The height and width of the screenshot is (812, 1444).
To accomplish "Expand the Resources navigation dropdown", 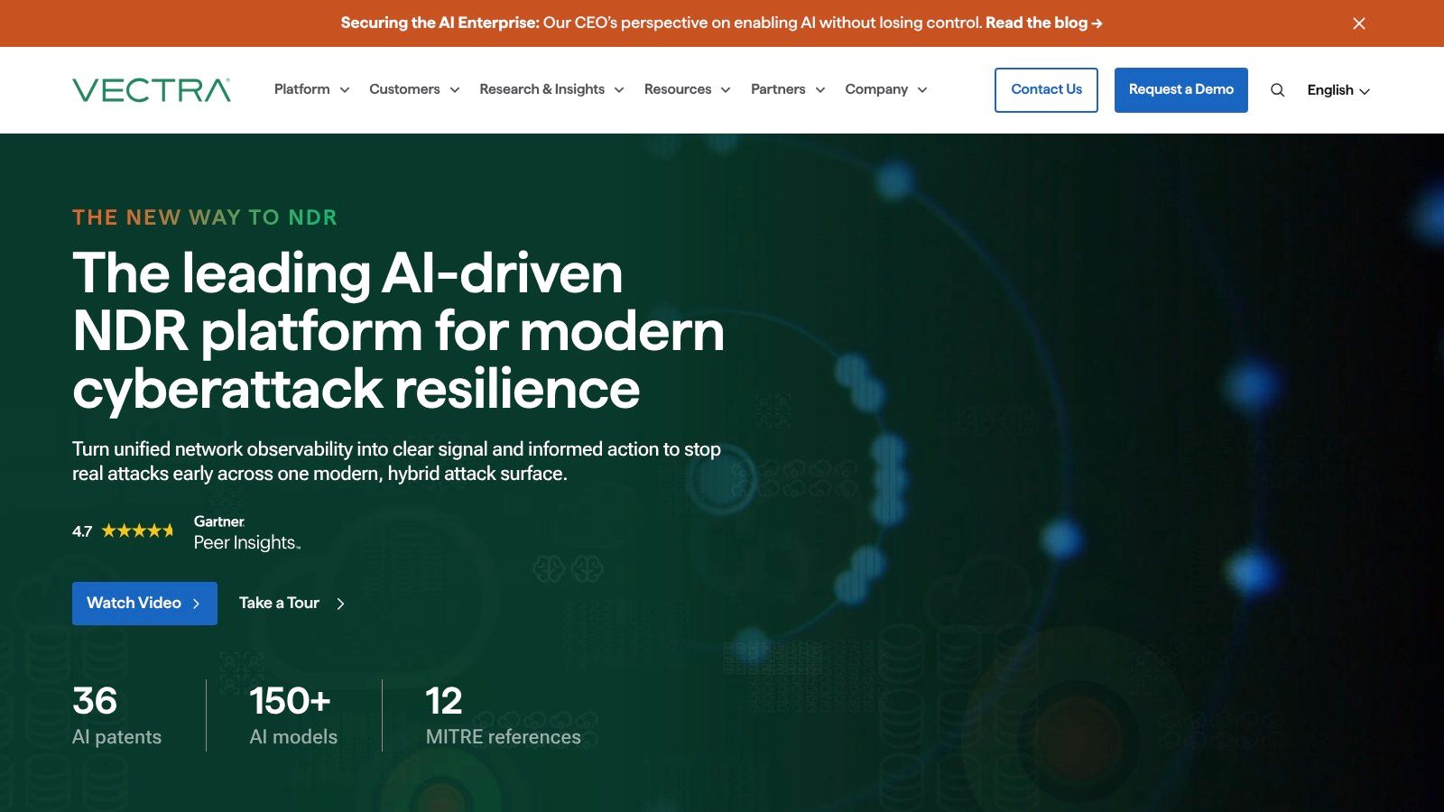I will tap(687, 89).
